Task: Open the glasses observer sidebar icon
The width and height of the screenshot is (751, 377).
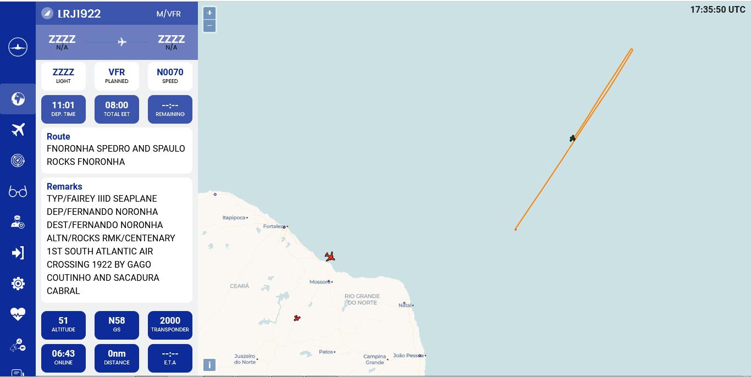Action: point(18,191)
